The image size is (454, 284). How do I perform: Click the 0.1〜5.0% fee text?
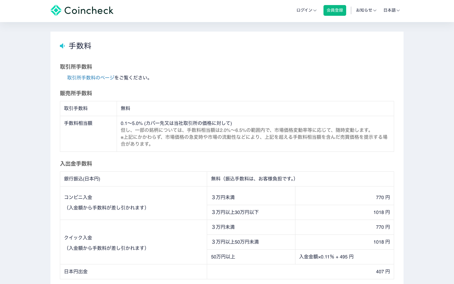point(176,123)
